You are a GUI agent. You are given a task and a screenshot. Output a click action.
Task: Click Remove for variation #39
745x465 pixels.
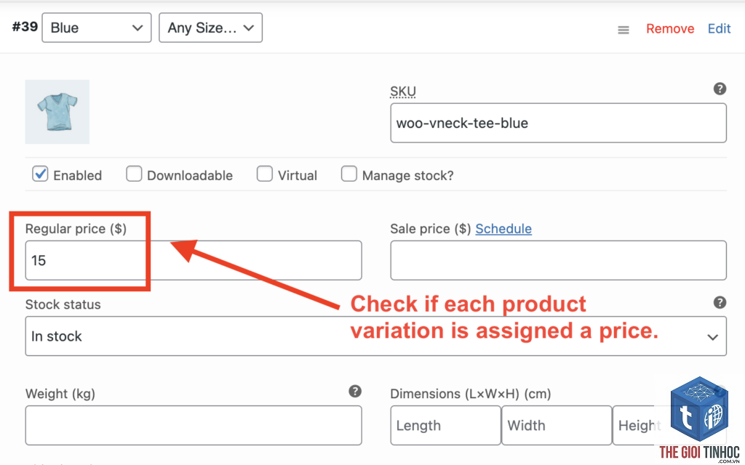coord(670,28)
